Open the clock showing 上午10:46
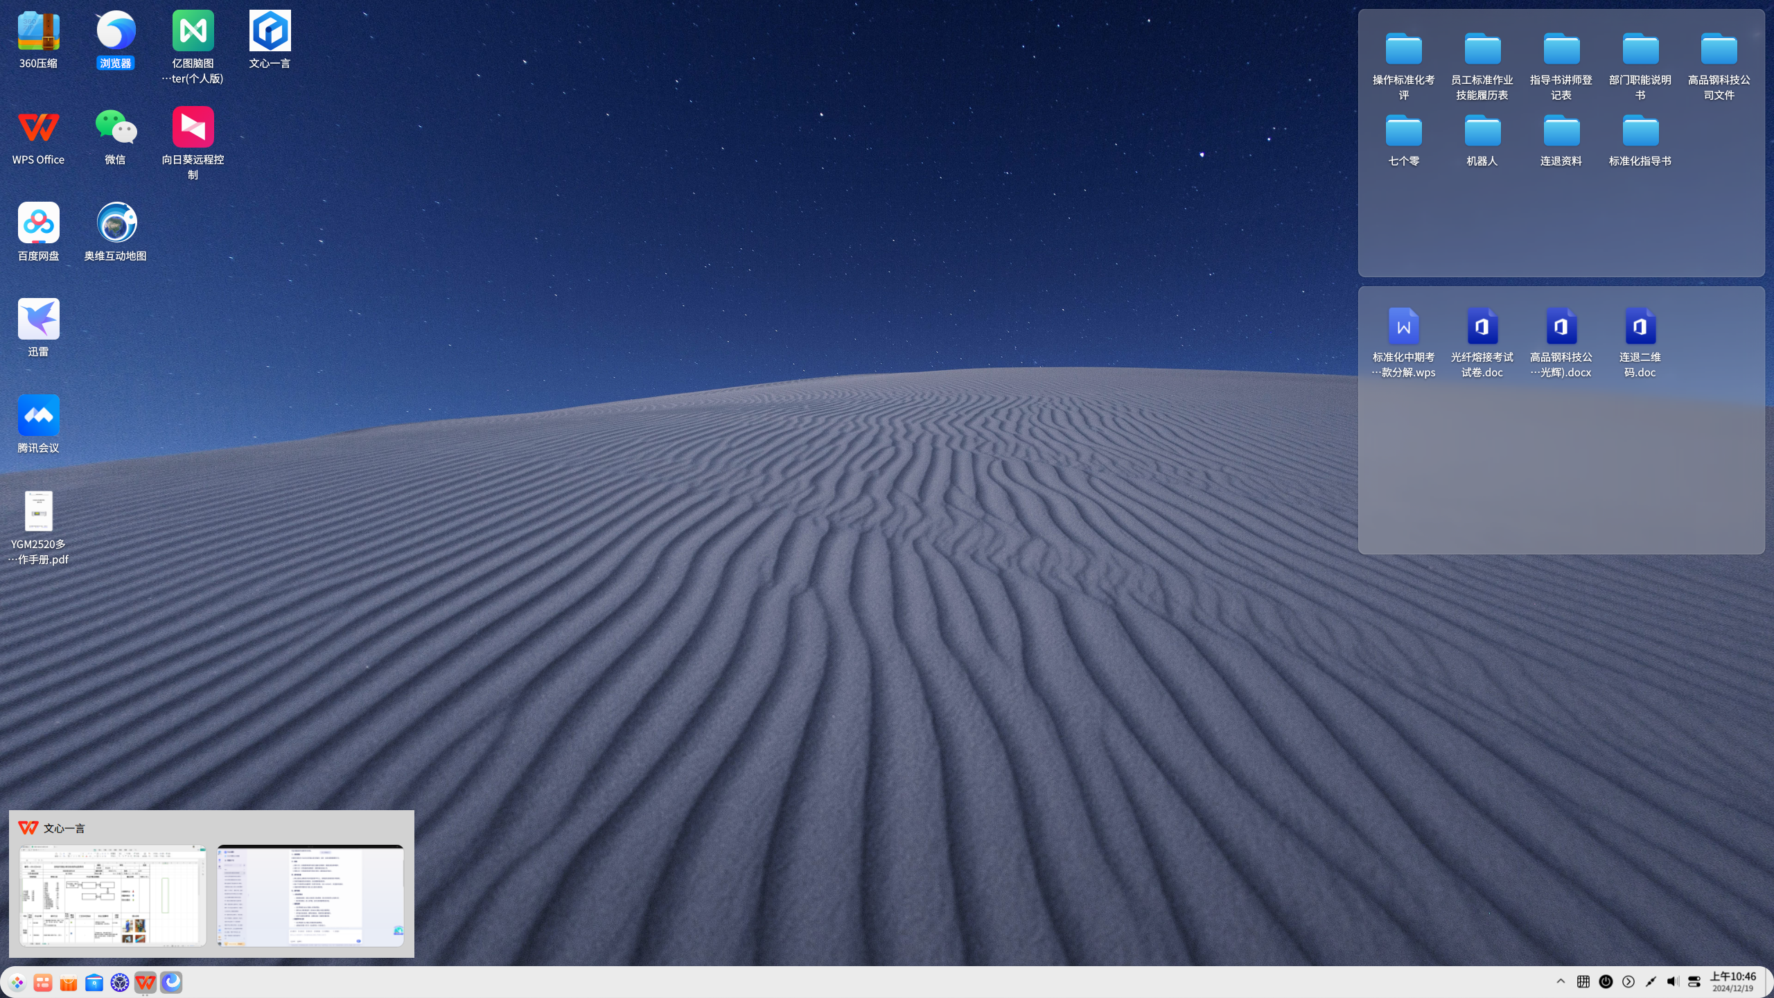This screenshot has height=998, width=1774. click(1732, 981)
